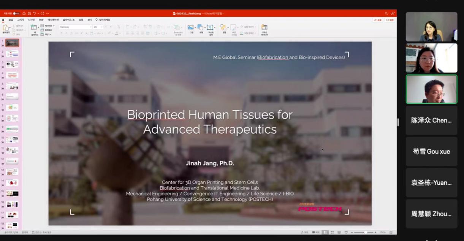Select slide 4 thumbnail in slide panel
This screenshot has height=241, width=464.
tap(12, 75)
